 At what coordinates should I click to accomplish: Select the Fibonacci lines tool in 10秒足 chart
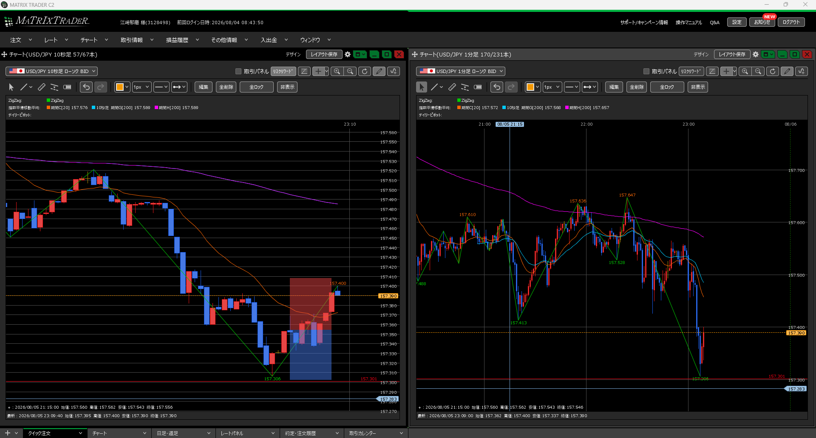pos(54,87)
